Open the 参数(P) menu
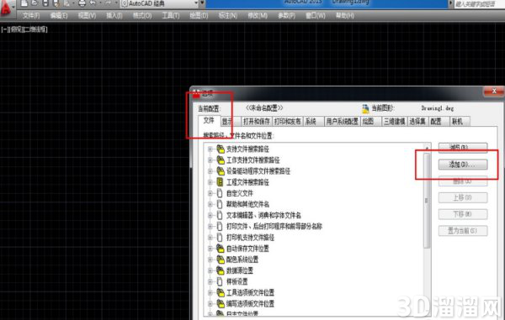The width and height of the screenshot is (505, 320). pos(286,15)
